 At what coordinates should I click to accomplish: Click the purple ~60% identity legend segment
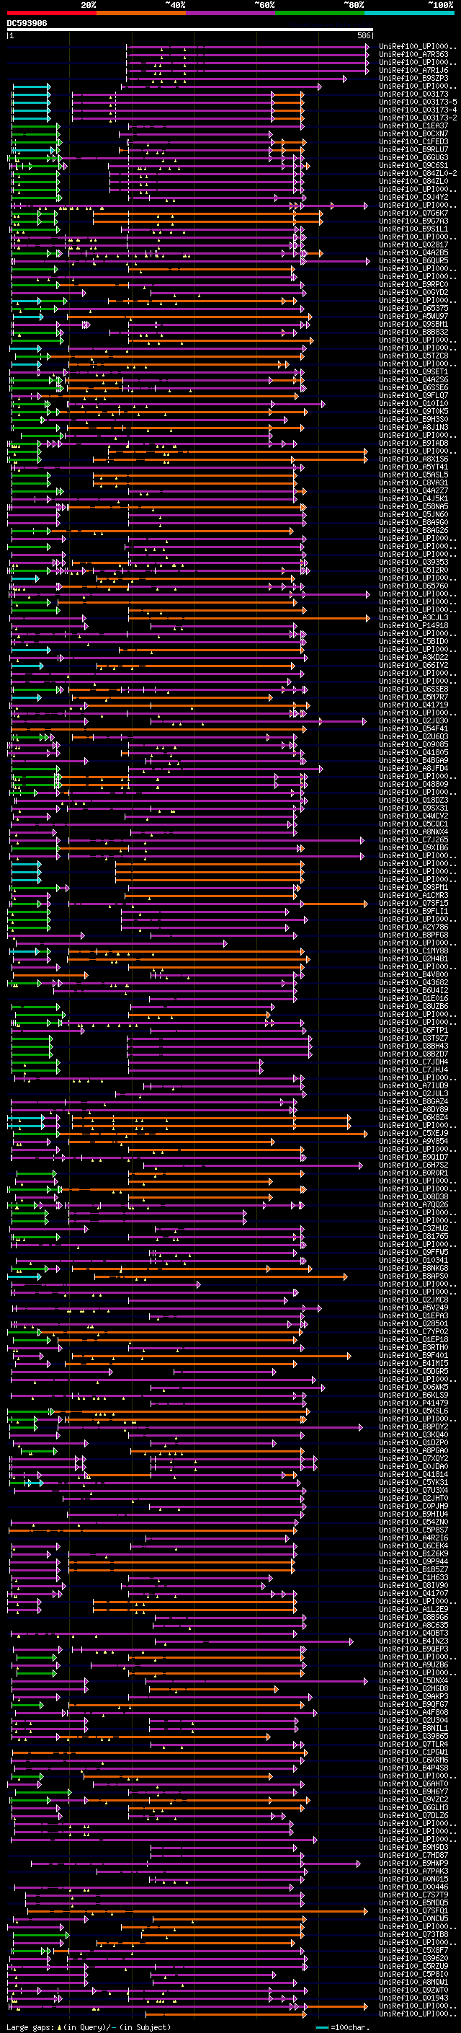(x=231, y=14)
